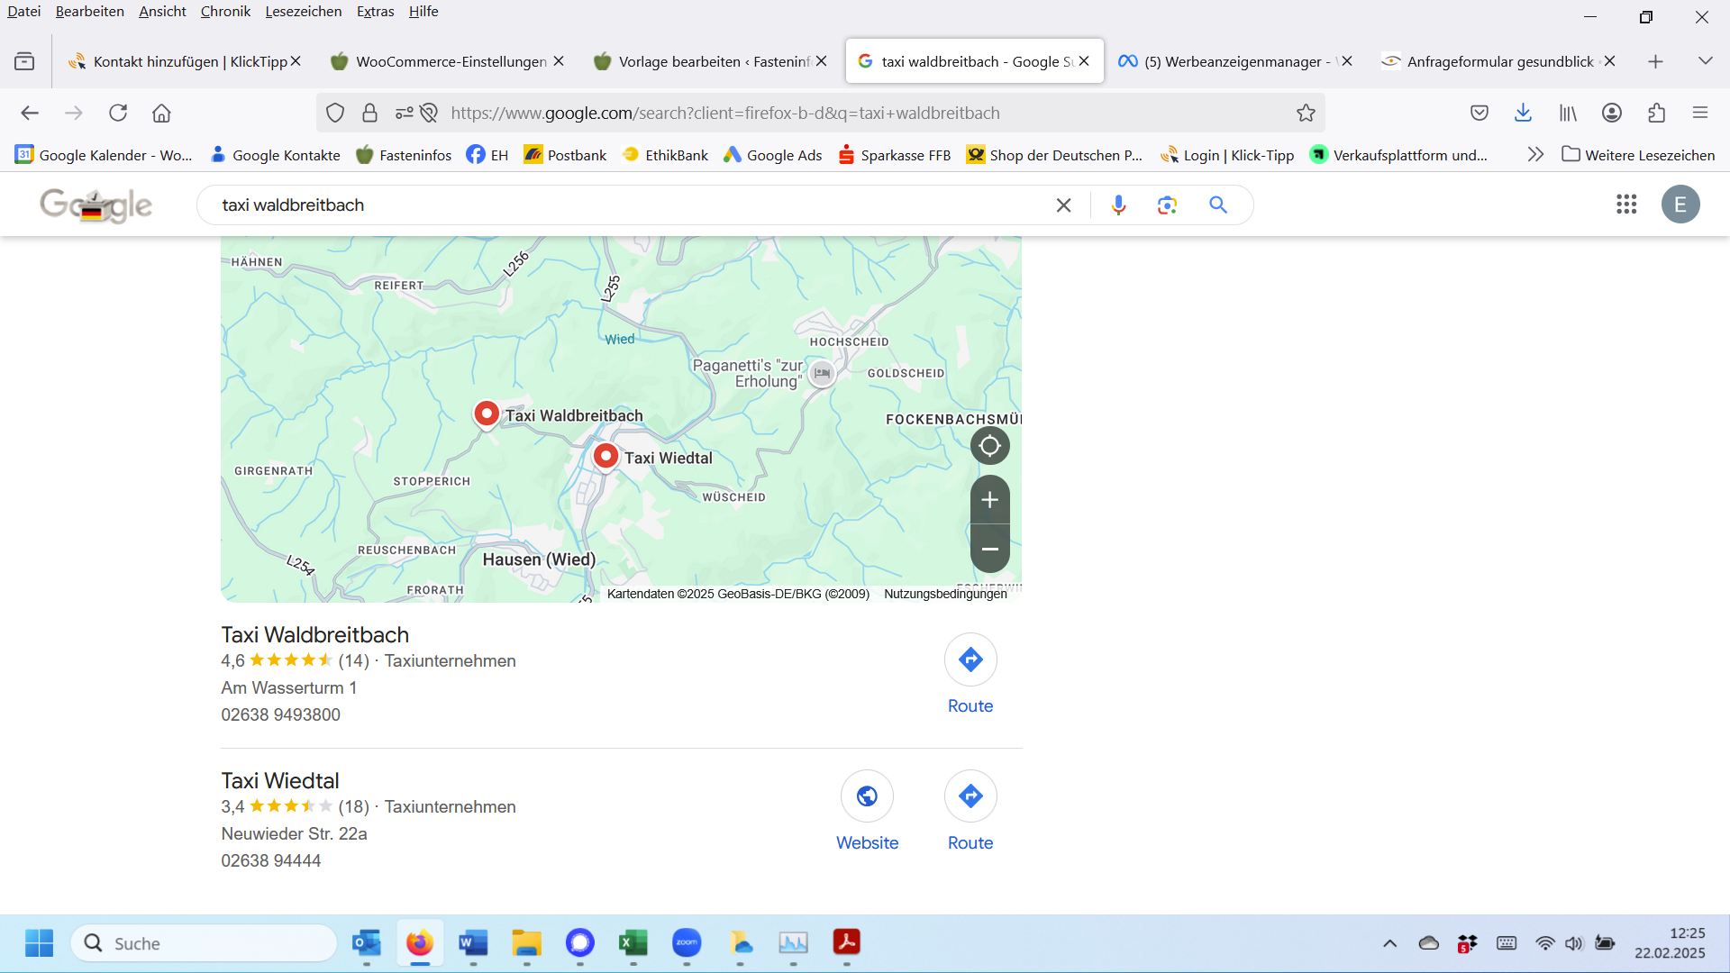
Task: Open Adobe Acrobat from the taskbar
Action: (x=846, y=943)
